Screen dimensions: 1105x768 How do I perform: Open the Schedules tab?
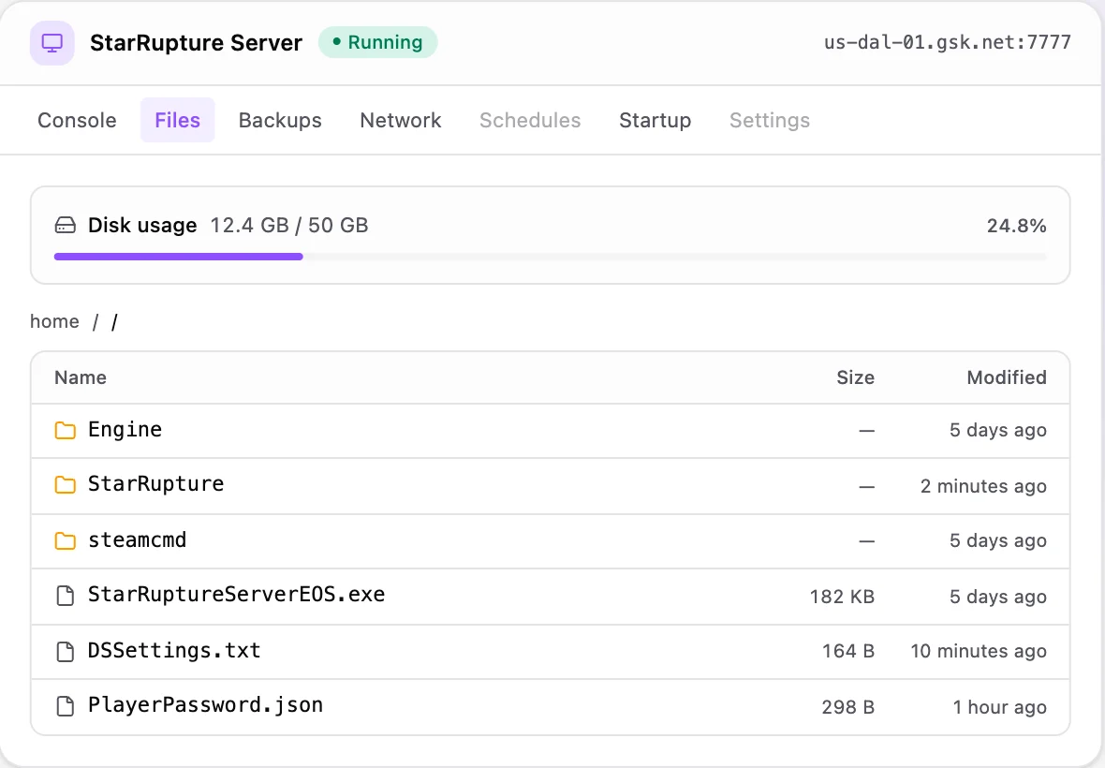click(x=530, y=120)
